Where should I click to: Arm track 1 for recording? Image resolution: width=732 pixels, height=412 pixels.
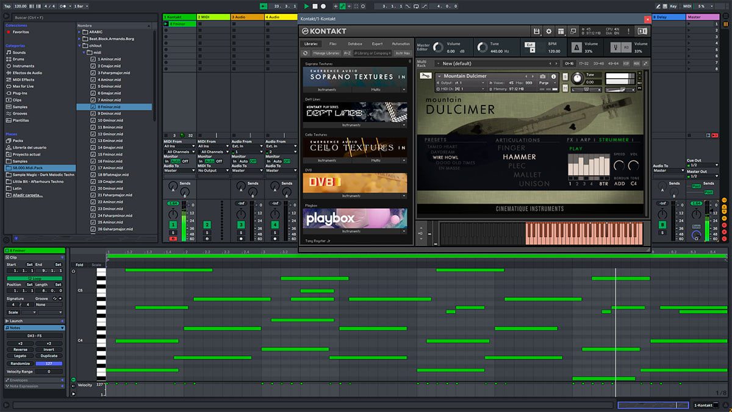point(173,239)
